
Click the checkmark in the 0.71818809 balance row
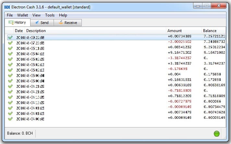click(10, 97)
